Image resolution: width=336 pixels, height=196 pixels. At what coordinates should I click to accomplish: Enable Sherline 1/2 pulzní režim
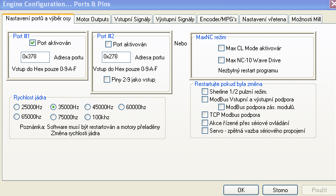coord(204,92)
